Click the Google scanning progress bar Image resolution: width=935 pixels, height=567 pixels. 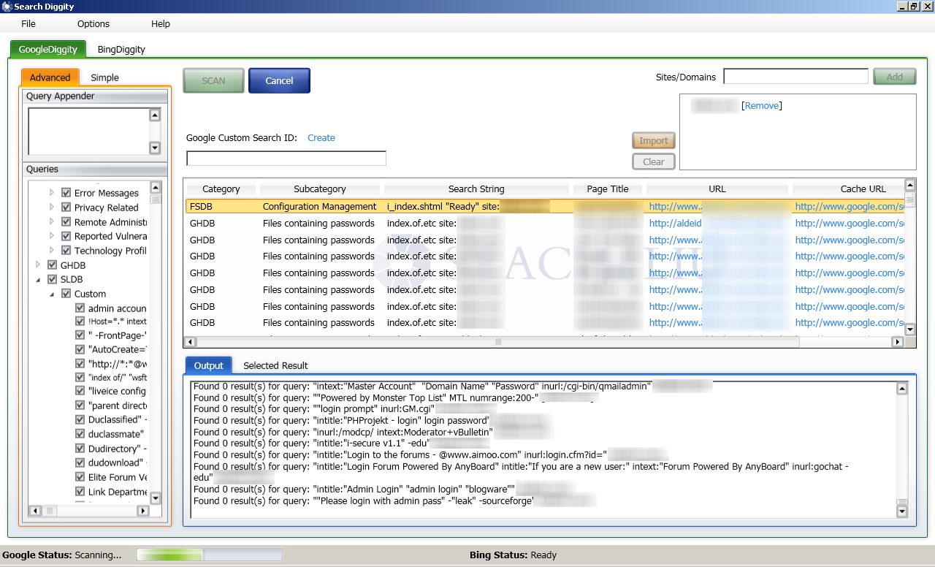209,555
